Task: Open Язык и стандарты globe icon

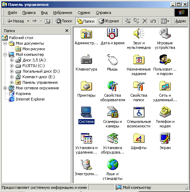Action: (112, 164)
